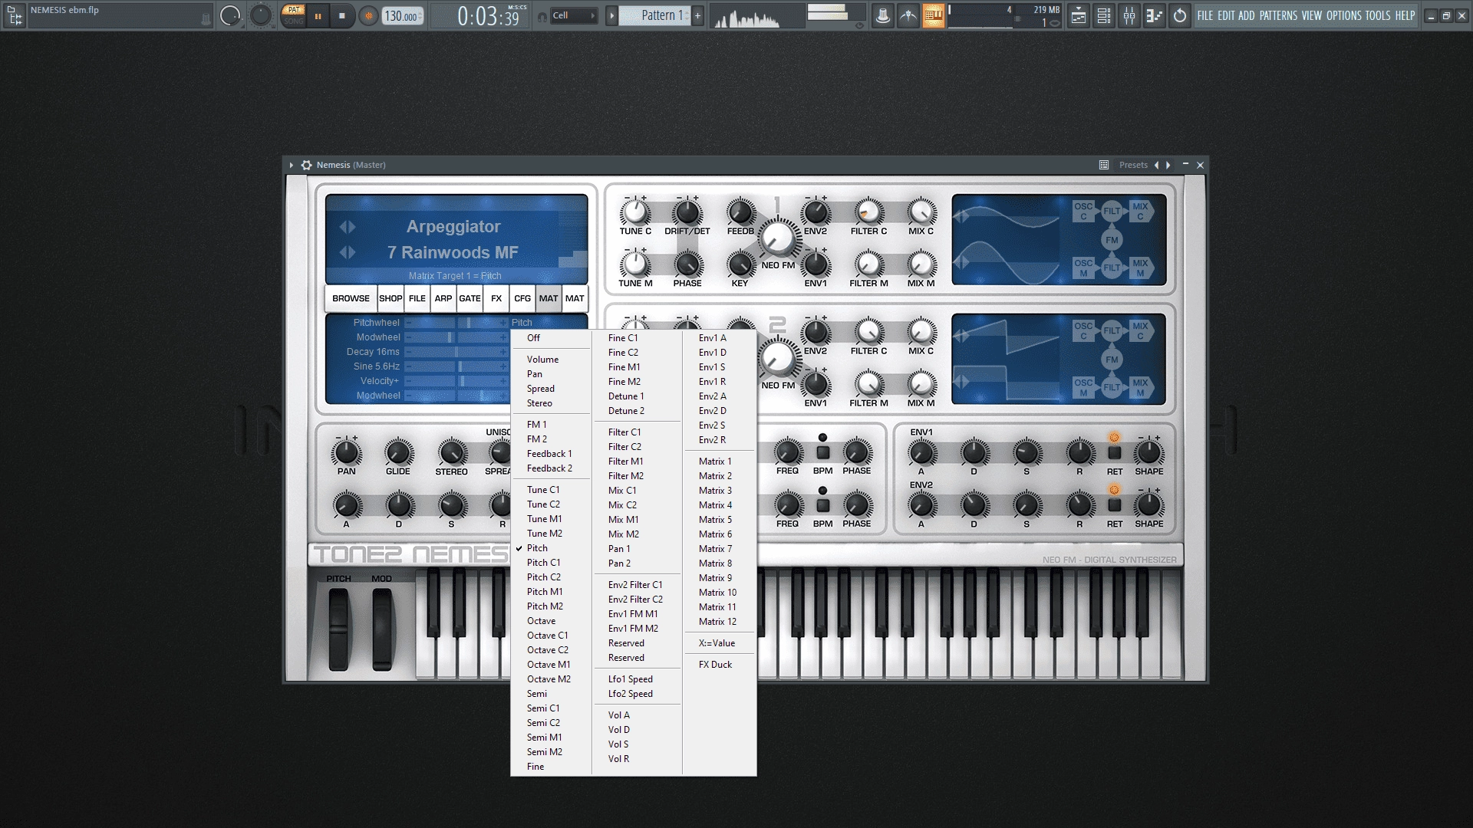This screenshot has height=828, width=1473.
Task: Click the TUNE C knob
Action: click(635, 212)
